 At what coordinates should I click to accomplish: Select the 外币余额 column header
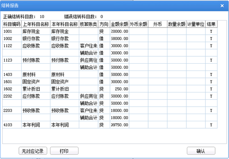(x=139, y=24)
